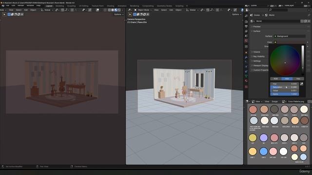The width and height of the screenshot is (312, 175).
Task: Open the image editor type menu
Action: click(x=247, y=102)
